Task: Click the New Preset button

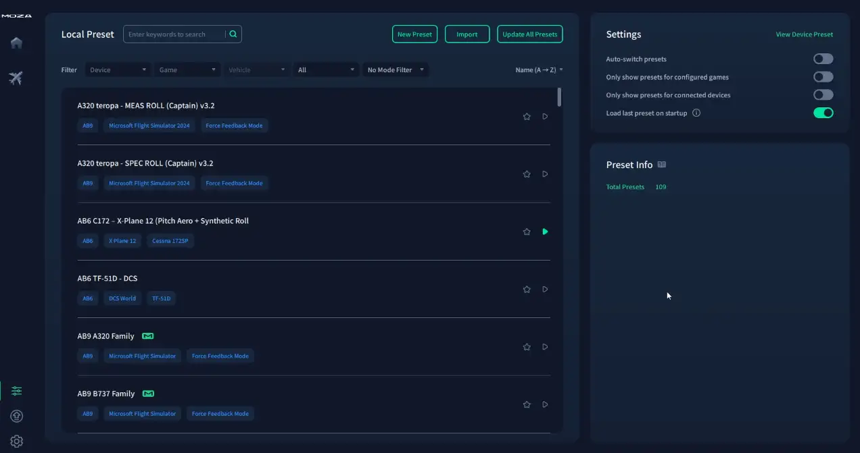Action: tap(414, 34)
